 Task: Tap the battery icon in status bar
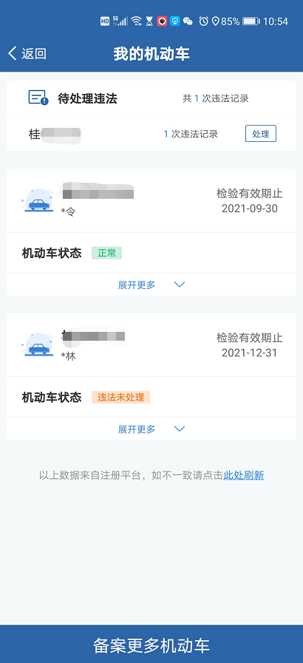[251, 21]
